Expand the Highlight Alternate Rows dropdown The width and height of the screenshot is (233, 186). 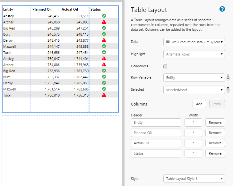click(x=194, y=54)
